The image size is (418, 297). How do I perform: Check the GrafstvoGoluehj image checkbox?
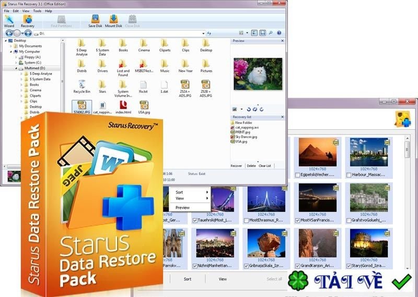click(x=349, y=220)
